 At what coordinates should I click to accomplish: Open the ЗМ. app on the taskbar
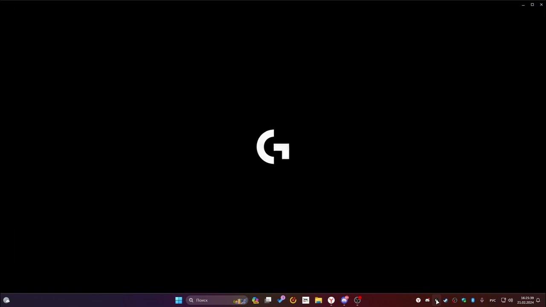pos(306,300)
